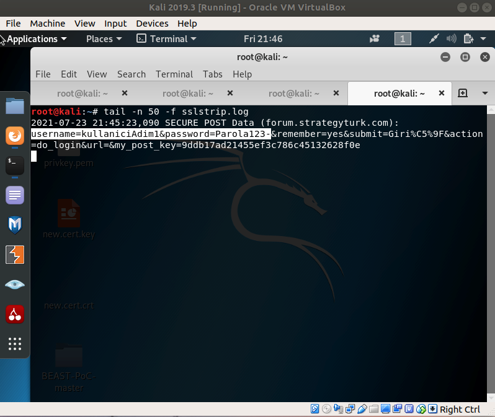Click the VirtualBox USB status icon
Viewport: 495px width, 417px height.
click(362, 409)
